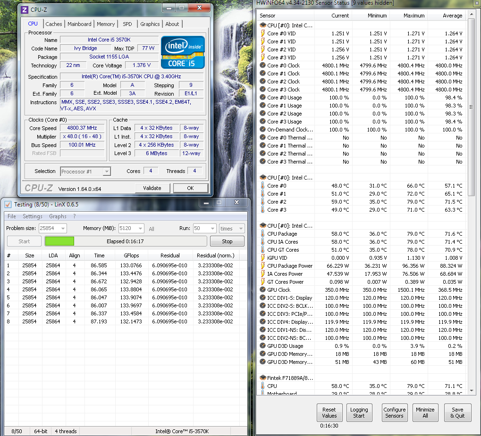This screenshot has height=436, width=481.
Task: Click the HWiNFO scrollbar down arrow
Action: [x=471, y=391]
